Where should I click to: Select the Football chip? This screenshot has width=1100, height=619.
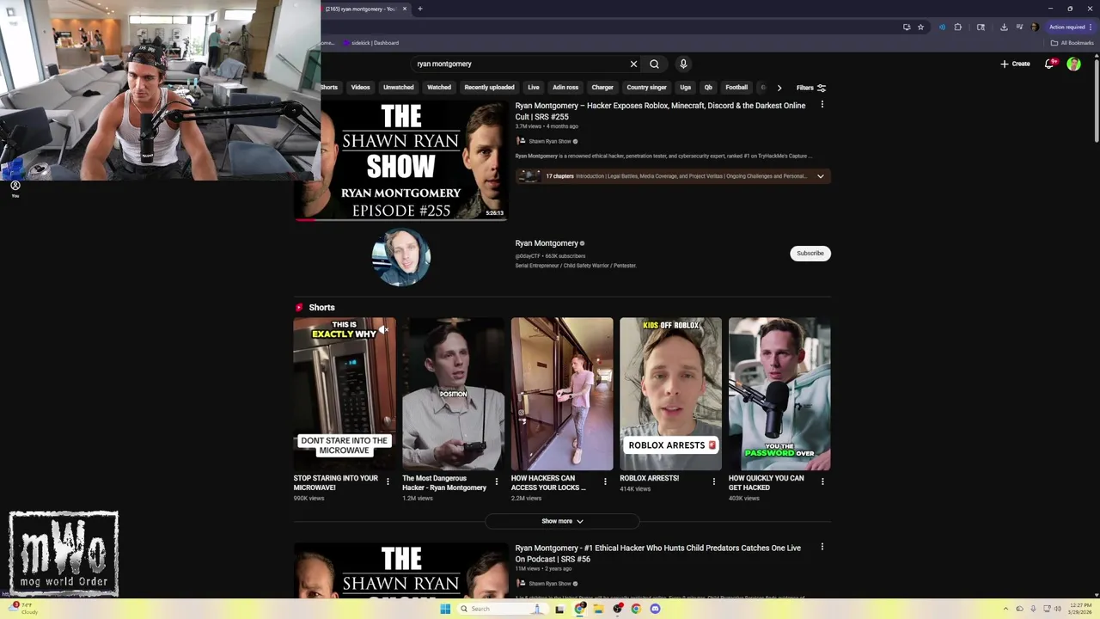coord(736,87)
